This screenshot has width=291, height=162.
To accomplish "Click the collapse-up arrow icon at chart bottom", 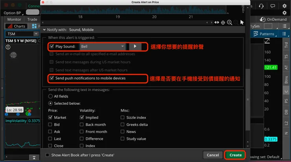I will 34,158.
